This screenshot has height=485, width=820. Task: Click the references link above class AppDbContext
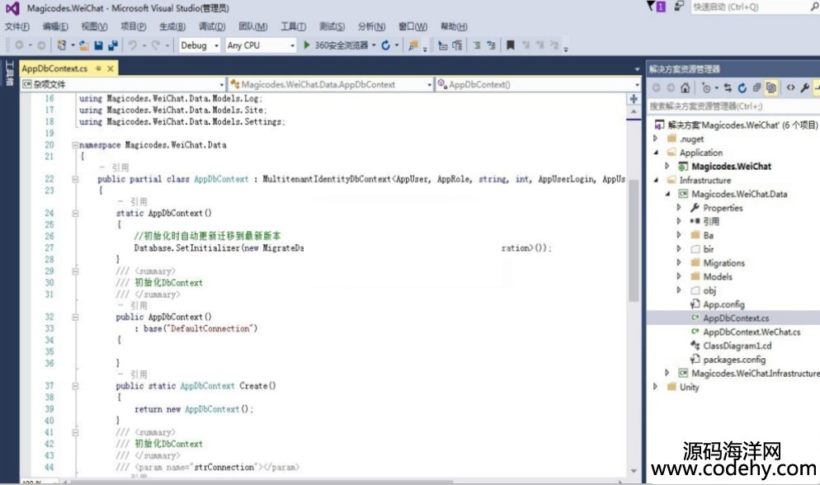click(114, 167)
